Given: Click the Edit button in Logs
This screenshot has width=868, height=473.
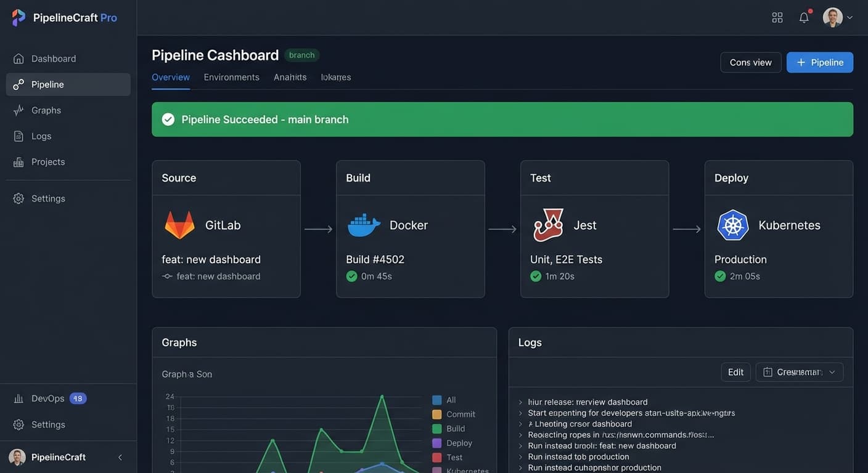Looking at the screenshot, I should [x=736, y=372].
